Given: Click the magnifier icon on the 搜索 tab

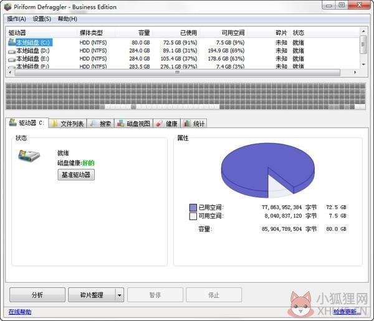Looking at the screenshot, I should (x=93, y=123).
